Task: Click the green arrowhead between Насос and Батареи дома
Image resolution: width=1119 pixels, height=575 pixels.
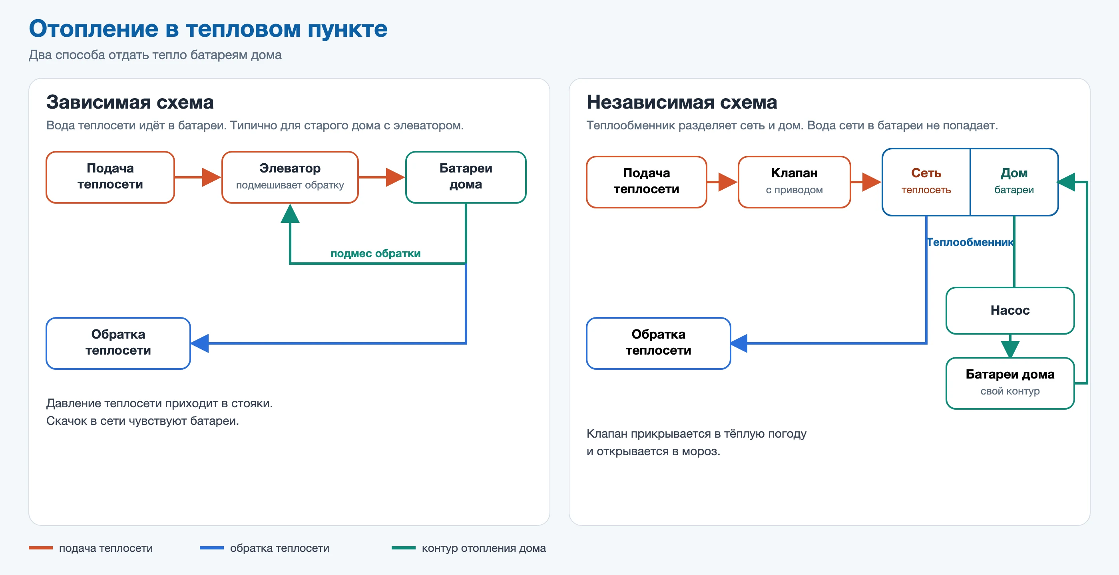Action: pyautogui.click(x=1010, y=349)
